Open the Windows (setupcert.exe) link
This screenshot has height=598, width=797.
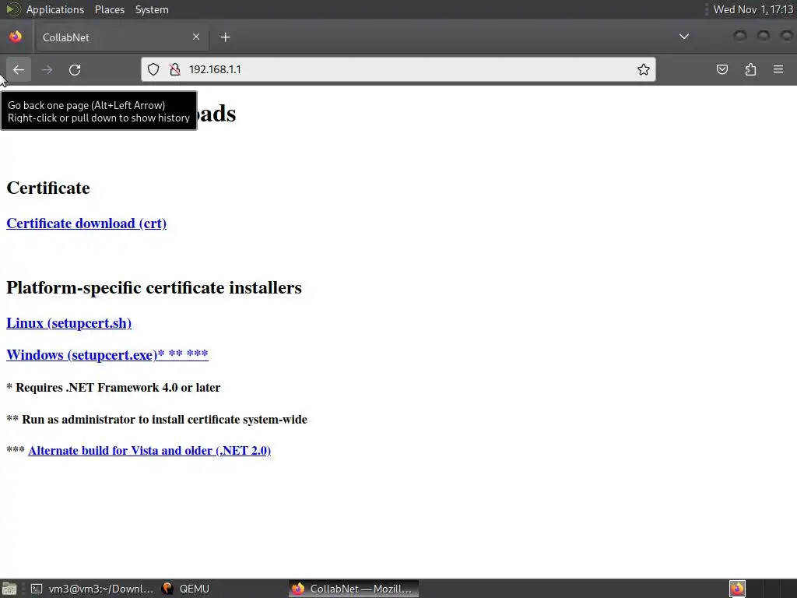point(107,354)
